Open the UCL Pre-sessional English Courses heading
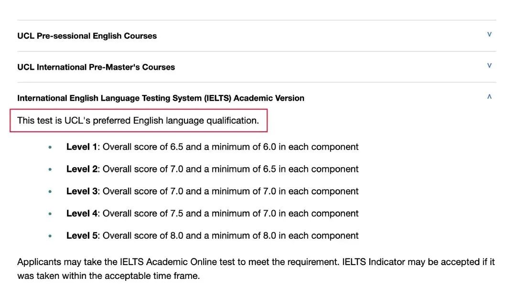 87,36
